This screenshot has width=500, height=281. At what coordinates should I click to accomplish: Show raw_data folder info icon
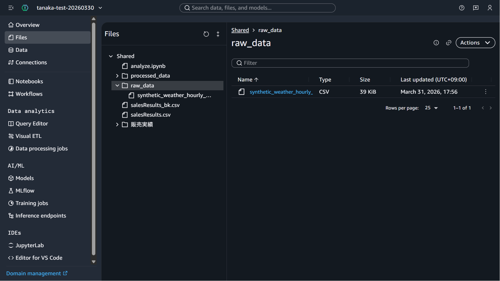pos(436,43)
